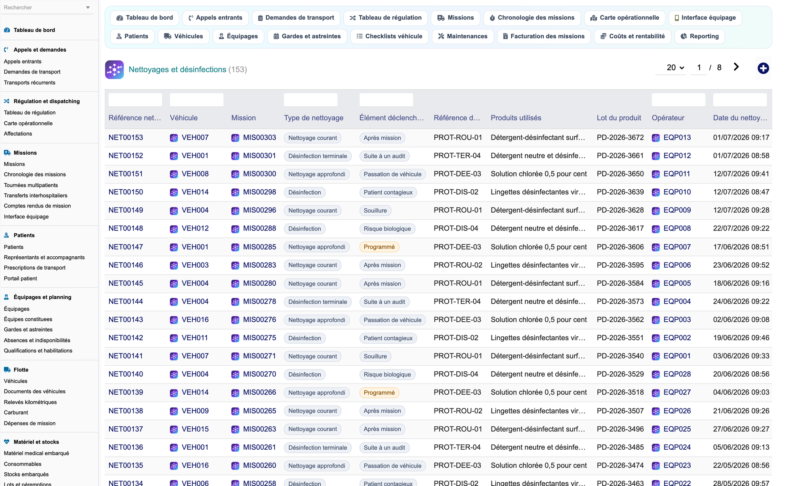786x486 pixels.
Task: Click the Appels et demandes phone icon
Action: (x=7, y=50)
